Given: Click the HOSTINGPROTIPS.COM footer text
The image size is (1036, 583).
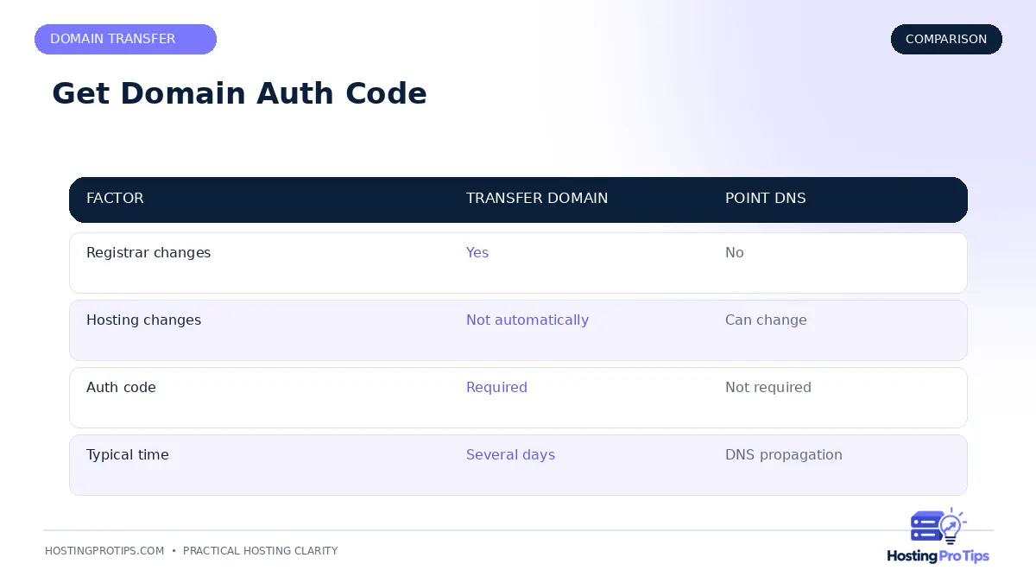Looking at the screenshot, I should click(104, 551).
